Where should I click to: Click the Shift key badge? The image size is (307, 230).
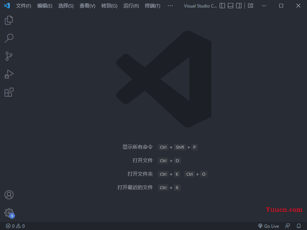pos(180,147)
